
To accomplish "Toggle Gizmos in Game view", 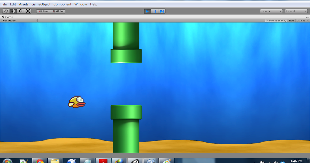I will [x=301, y=20].
